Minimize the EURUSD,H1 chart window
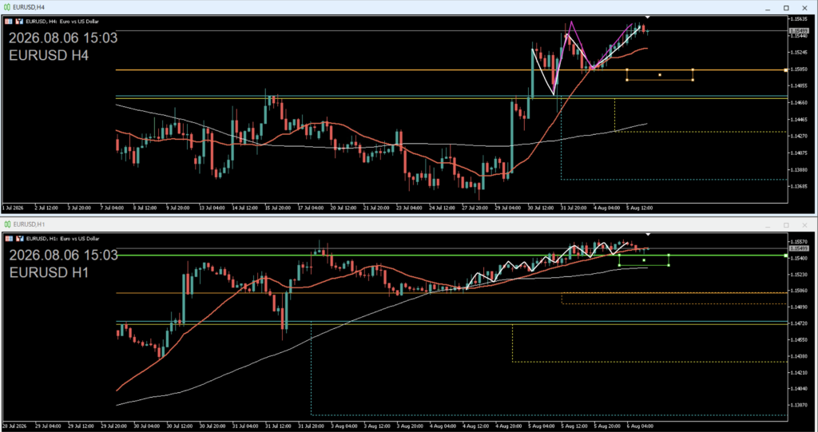The image size is (818, 432). pyautogui.click(x=768, y=225)
